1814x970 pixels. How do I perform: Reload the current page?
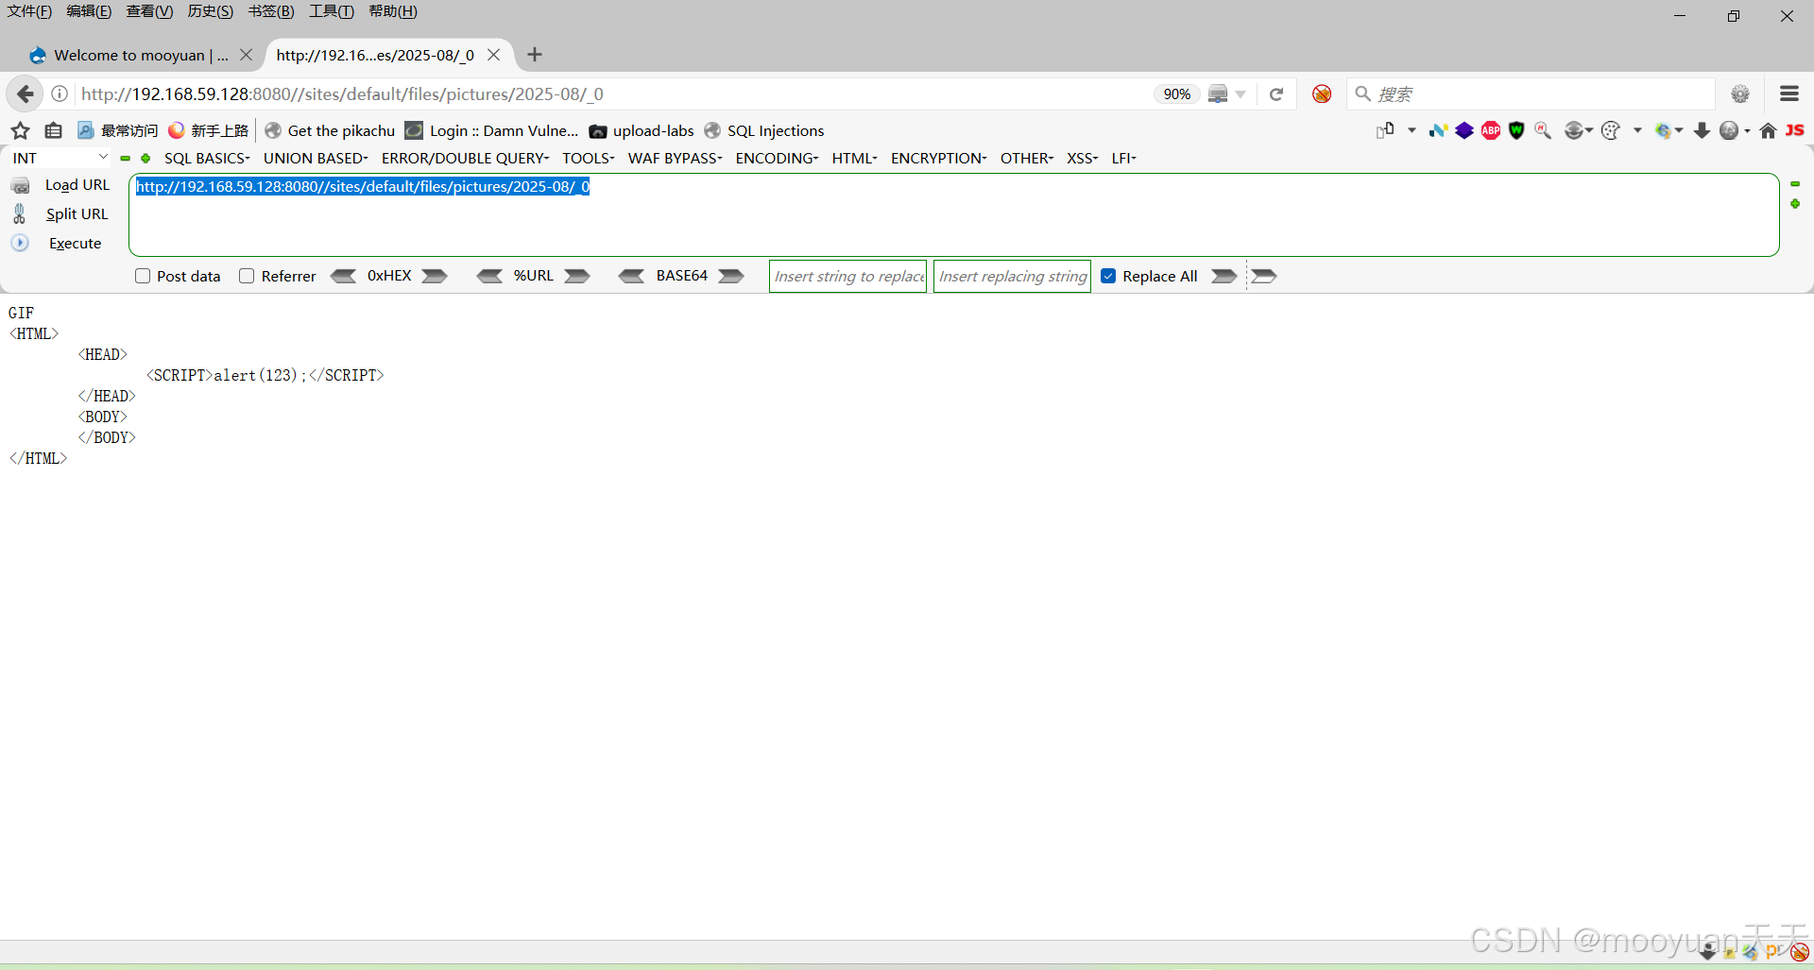click(x=1276, y=94)
